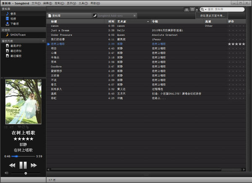Image resolution: width=252 pixels, height=183 pixels.
Task: Adjust the volume slider
Action: 26,173
